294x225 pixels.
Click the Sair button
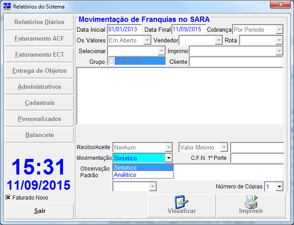tap(39, 211)
